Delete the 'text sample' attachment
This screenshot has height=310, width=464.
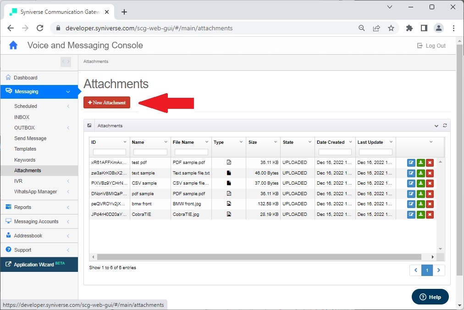tap(430, 173)
